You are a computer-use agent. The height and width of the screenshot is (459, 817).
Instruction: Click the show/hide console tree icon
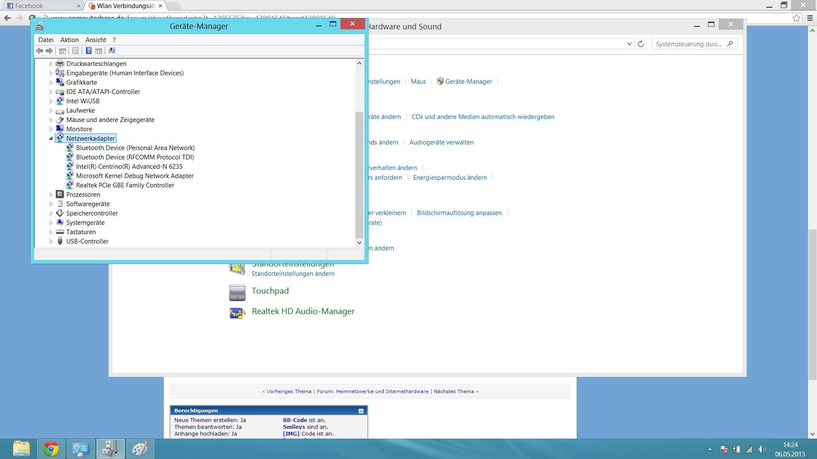63,51
